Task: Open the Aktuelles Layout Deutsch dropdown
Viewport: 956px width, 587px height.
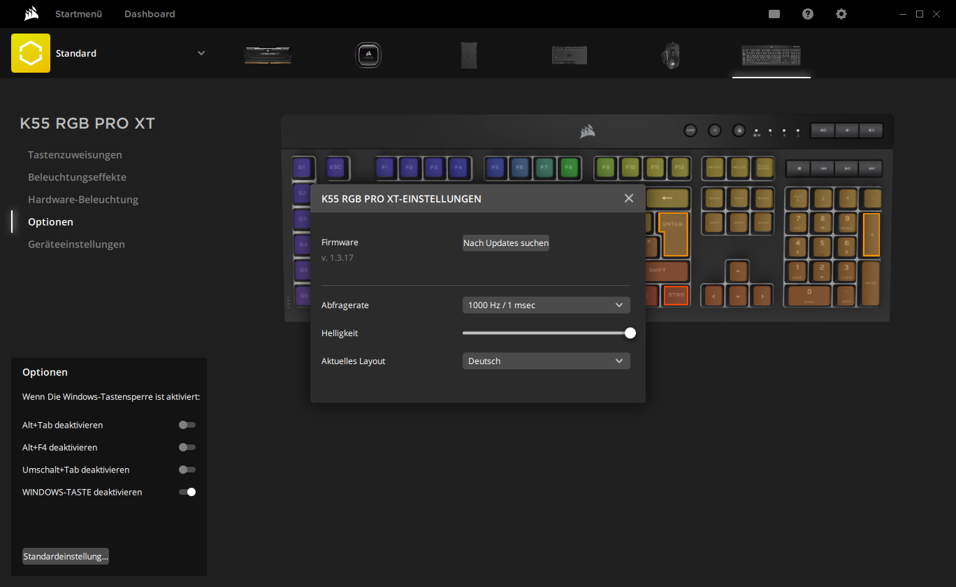Action: point(546,361)
